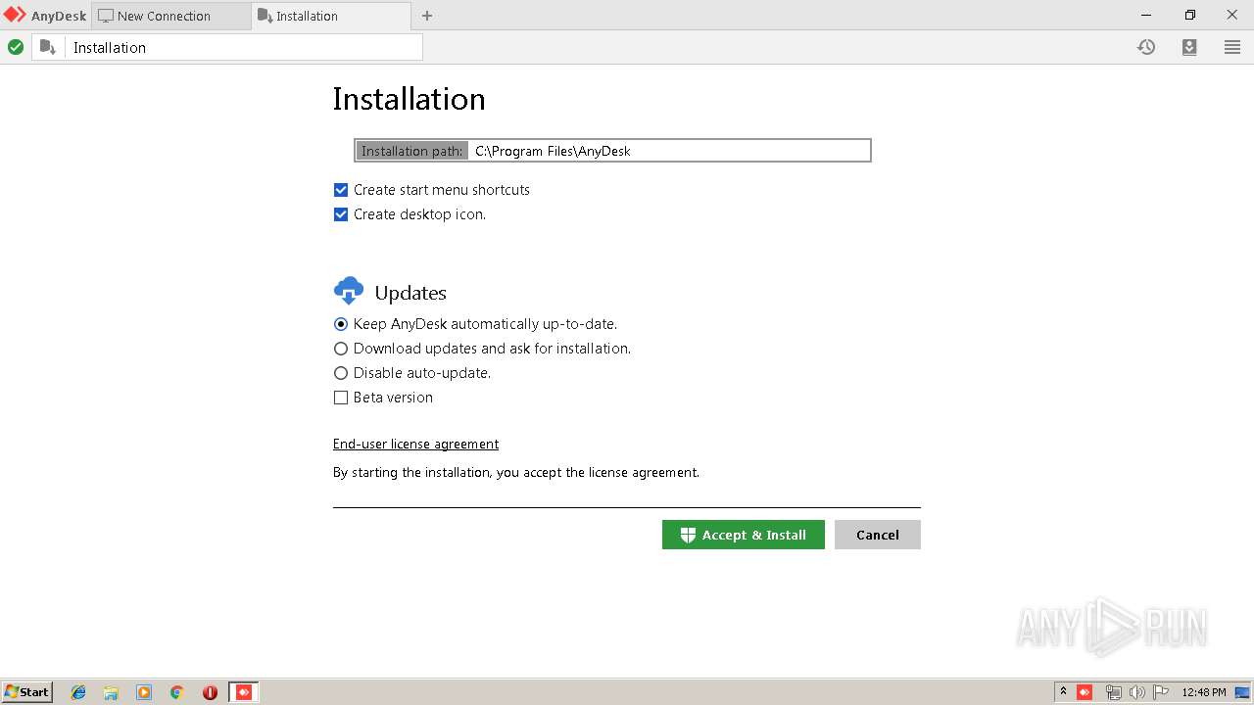Show hidden system tray icons
Image resolution: width=1254 pixels, height=705 pixels.
pyautogui.click(x=1063, y=692)
